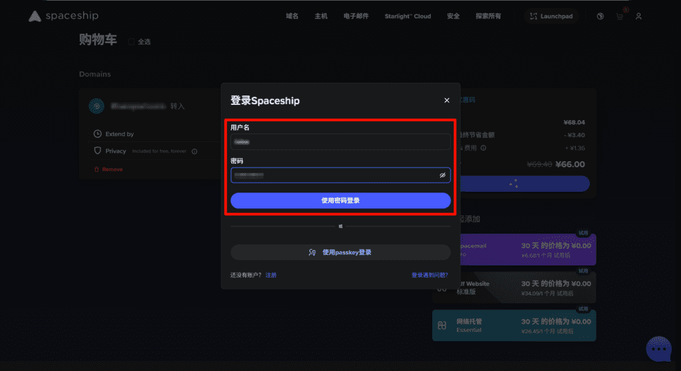Open the 域名 menu

292,16
